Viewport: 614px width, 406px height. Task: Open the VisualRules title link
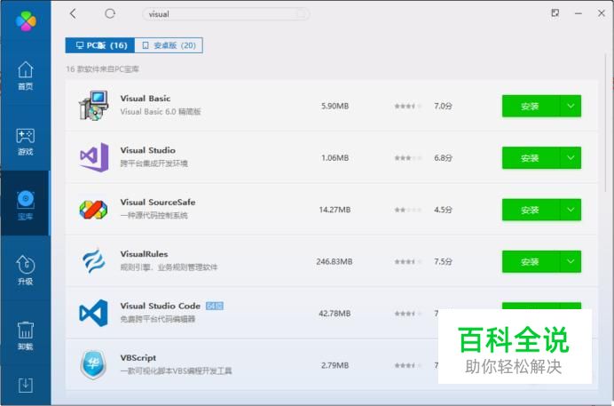coord(144,254)
